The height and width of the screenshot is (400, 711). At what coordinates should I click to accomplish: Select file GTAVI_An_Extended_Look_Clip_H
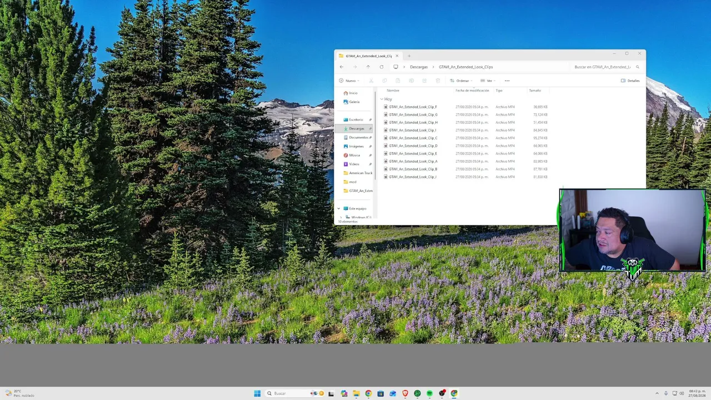tap(413, 122)
